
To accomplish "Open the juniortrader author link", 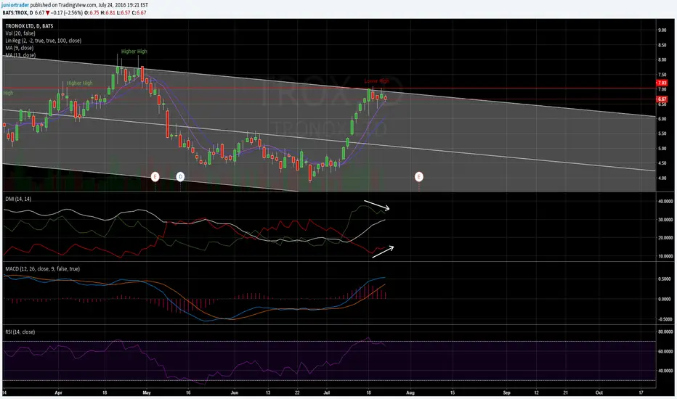I will [15, 5].
